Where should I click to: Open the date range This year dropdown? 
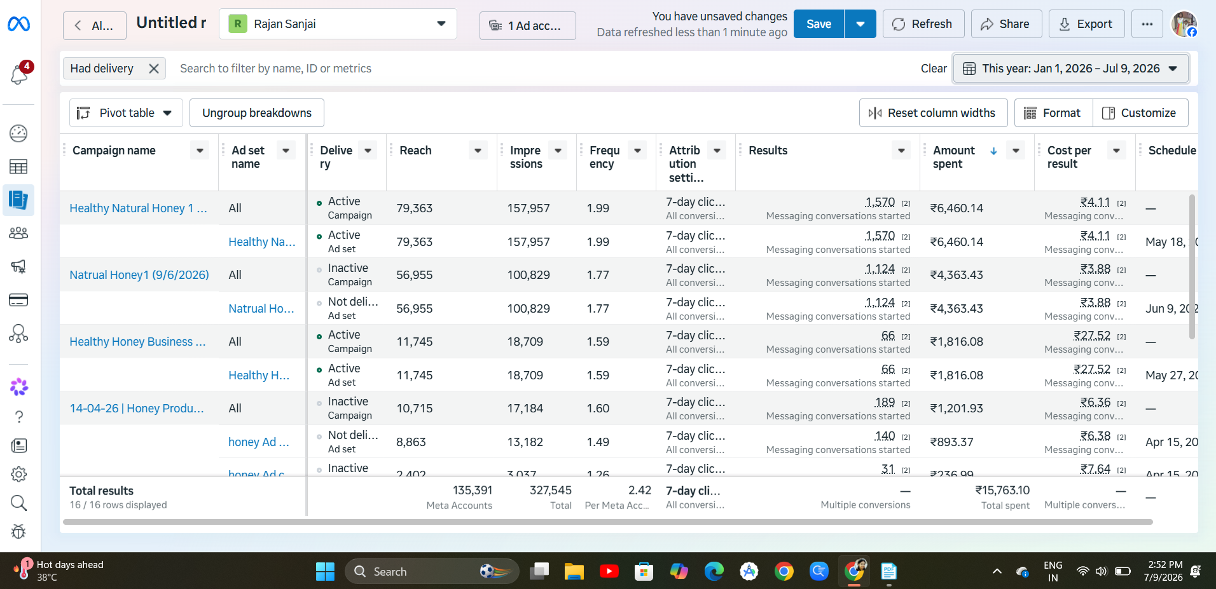1070,69
